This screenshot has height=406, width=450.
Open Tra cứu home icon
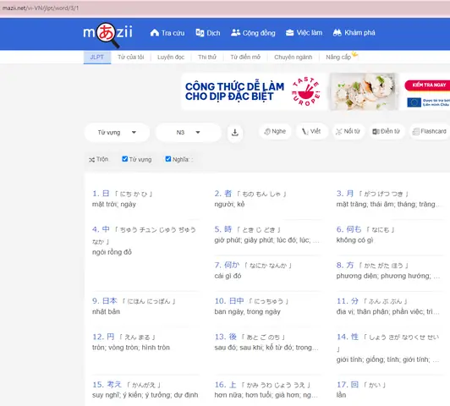click(155, 33)
